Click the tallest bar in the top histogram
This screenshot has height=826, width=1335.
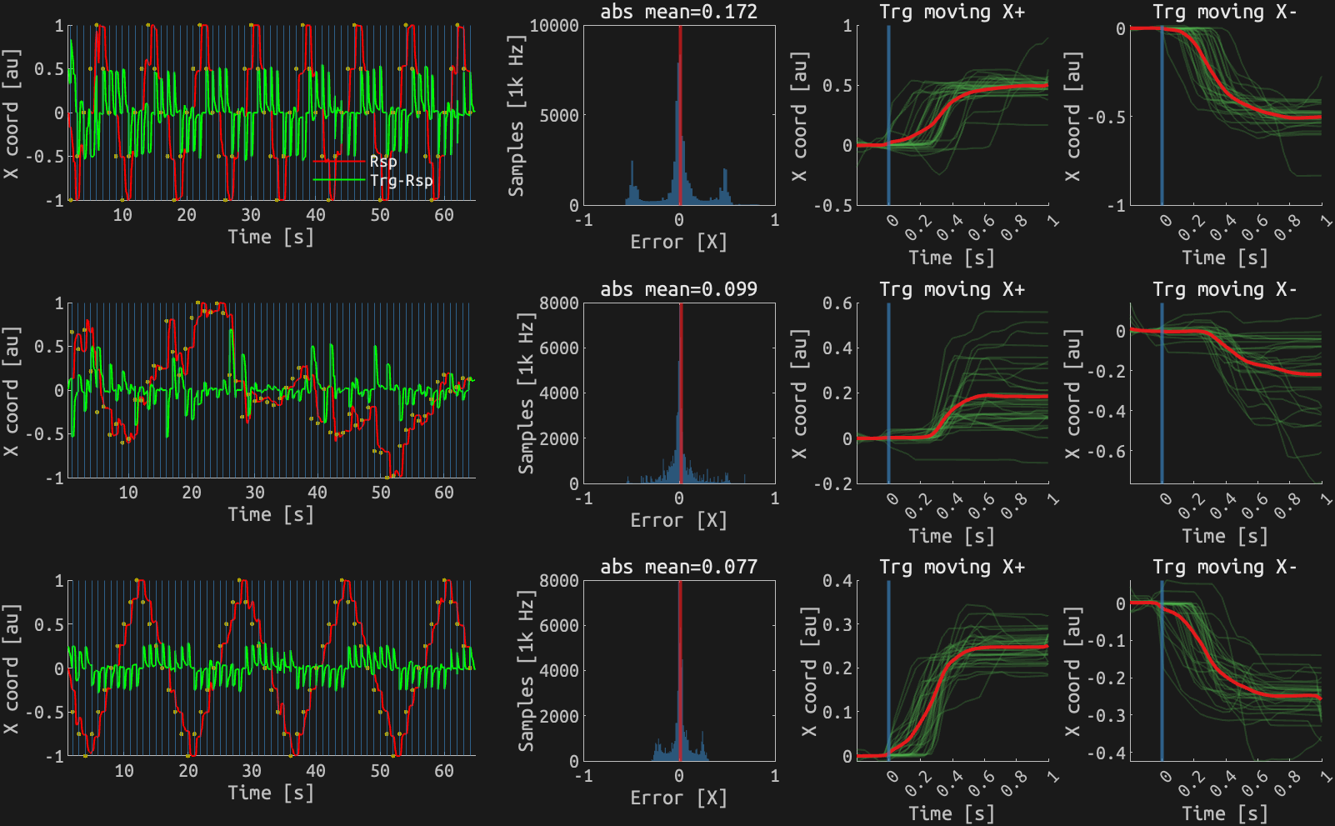[679, 108]
